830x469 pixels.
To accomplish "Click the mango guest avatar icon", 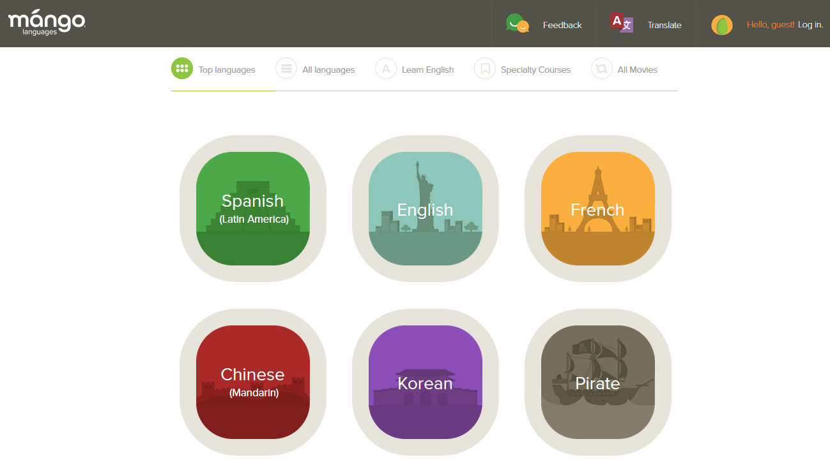I will click(722, 25).
